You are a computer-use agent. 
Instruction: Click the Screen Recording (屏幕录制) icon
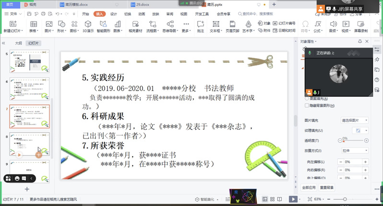pos(360,24)
